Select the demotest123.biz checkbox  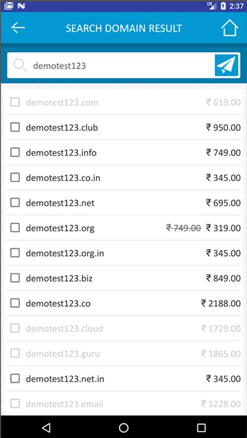pyautogui.click(x=15, y=278)
